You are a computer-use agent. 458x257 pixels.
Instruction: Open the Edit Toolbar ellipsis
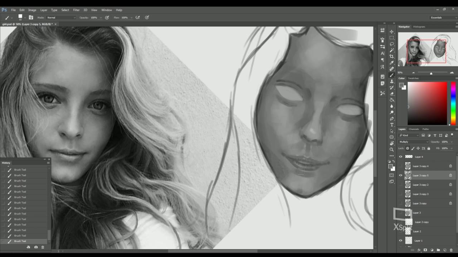(x=392, y=156)
